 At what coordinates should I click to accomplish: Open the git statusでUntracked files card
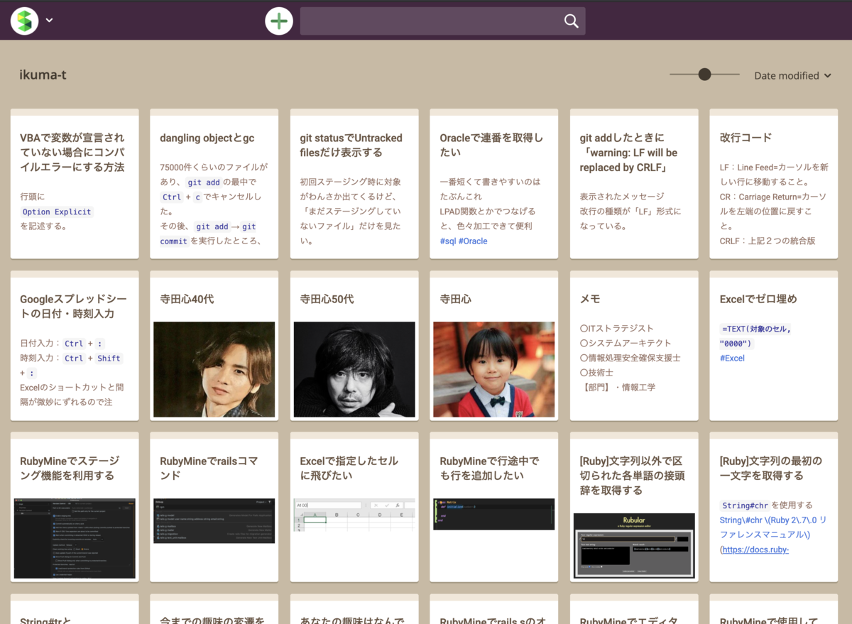pyautogui.click(x=354, y=184)
